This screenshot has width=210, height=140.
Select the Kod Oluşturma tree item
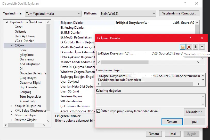click(x=30, y=64)
